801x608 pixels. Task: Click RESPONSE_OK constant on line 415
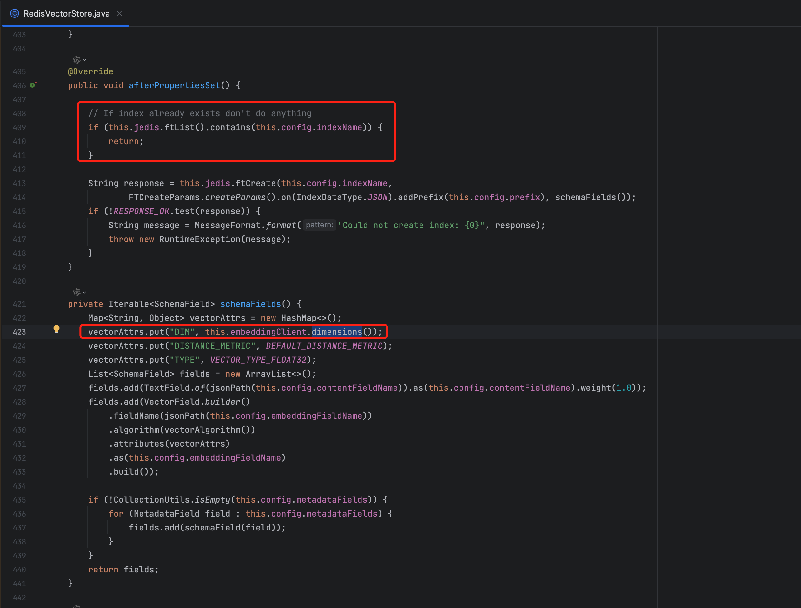(141, 211)
